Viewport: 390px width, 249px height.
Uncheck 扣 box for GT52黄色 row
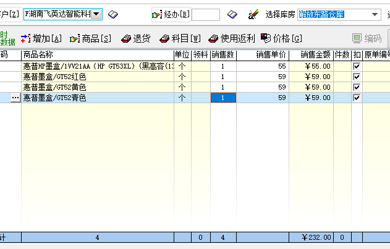(357, 87)
